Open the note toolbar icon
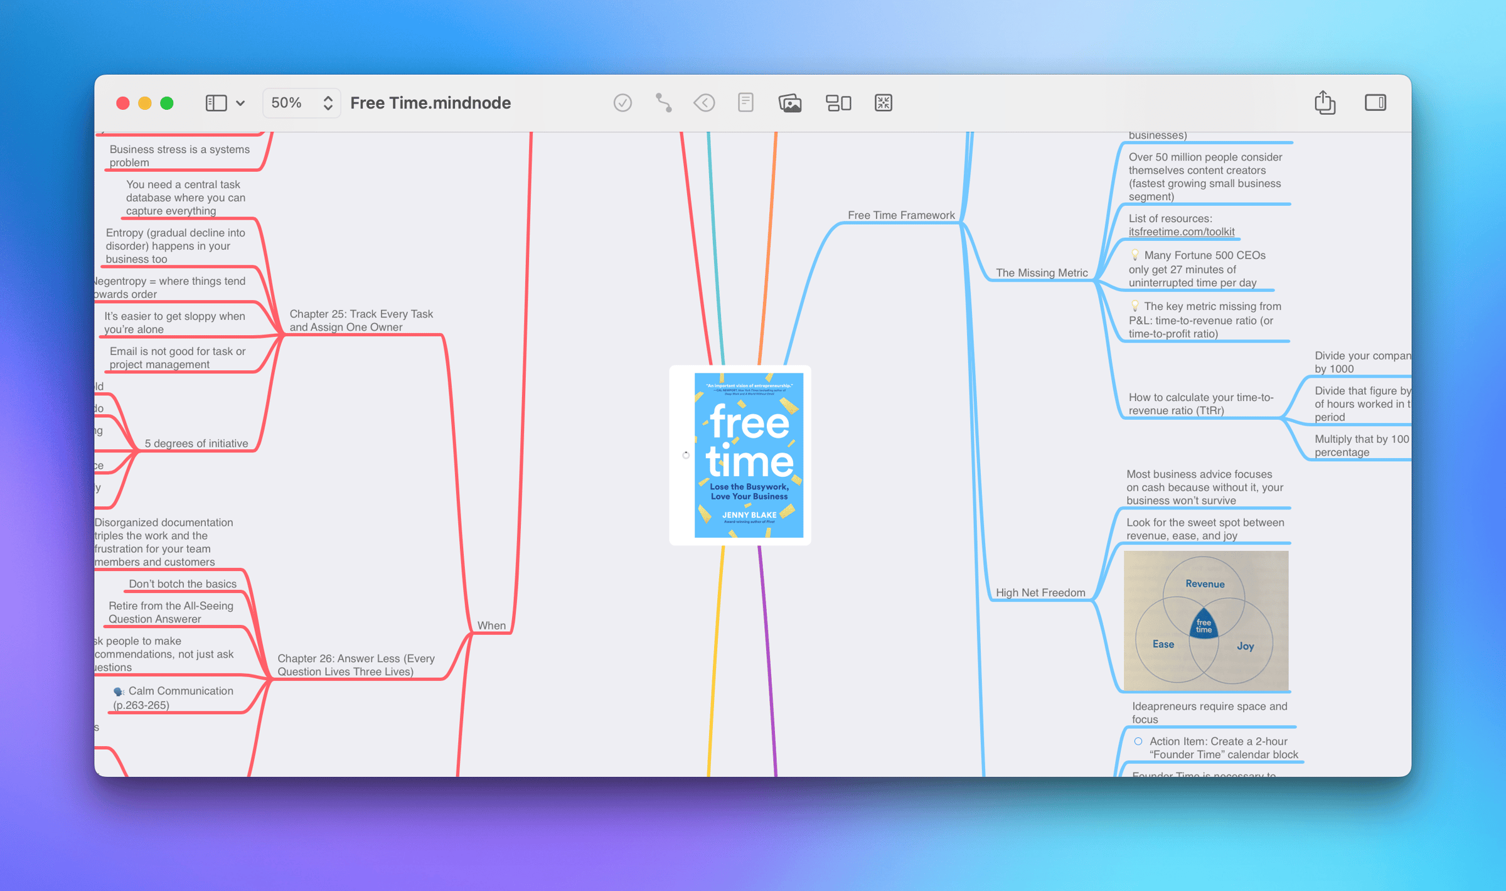1506x891 pixels. [x=745, y=103]
